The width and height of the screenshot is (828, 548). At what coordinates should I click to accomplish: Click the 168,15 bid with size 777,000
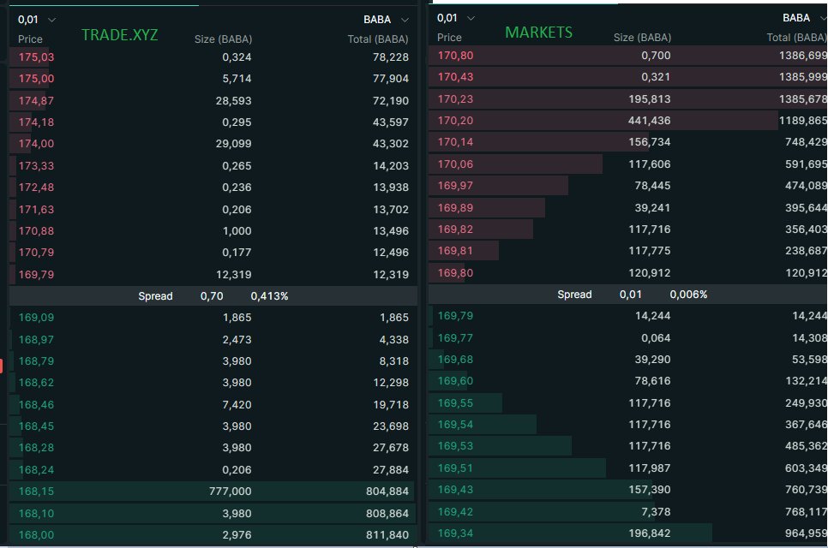pos(36,491)
